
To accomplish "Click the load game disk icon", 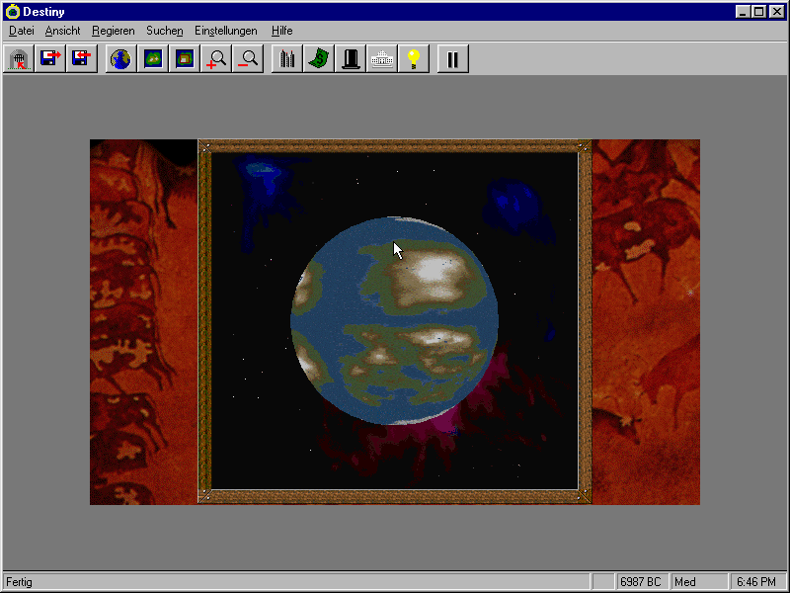I will click(81, 59).
